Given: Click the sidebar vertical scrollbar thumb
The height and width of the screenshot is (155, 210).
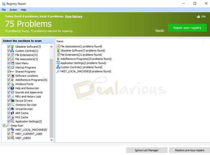Looking at the screenshot, I should 51,98.
